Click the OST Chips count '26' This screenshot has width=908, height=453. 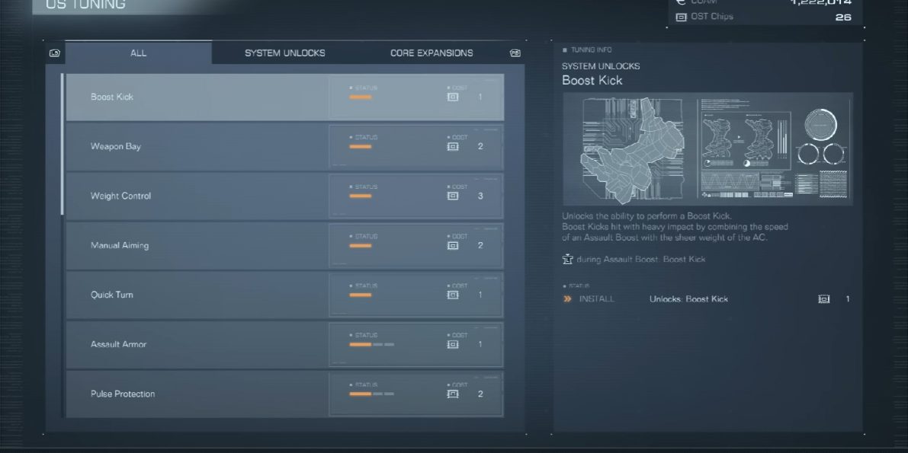click(x=843, y=18)
